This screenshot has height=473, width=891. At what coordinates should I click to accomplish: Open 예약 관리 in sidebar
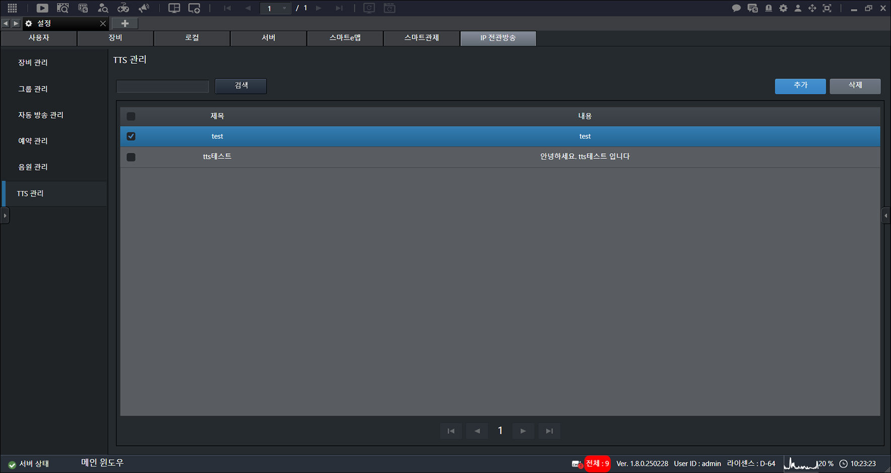33,141
